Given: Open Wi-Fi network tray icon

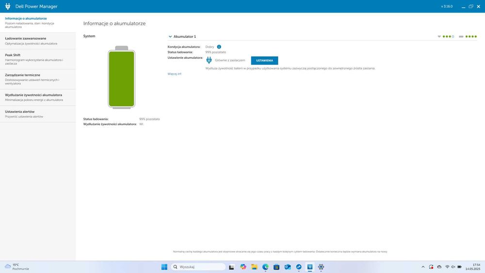Looking at the screenshot, I should pos(447,267).
